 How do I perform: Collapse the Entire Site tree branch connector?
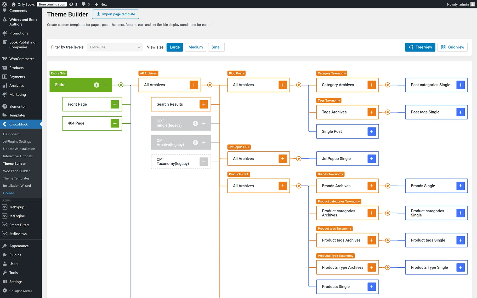click(x=121, y=85)
